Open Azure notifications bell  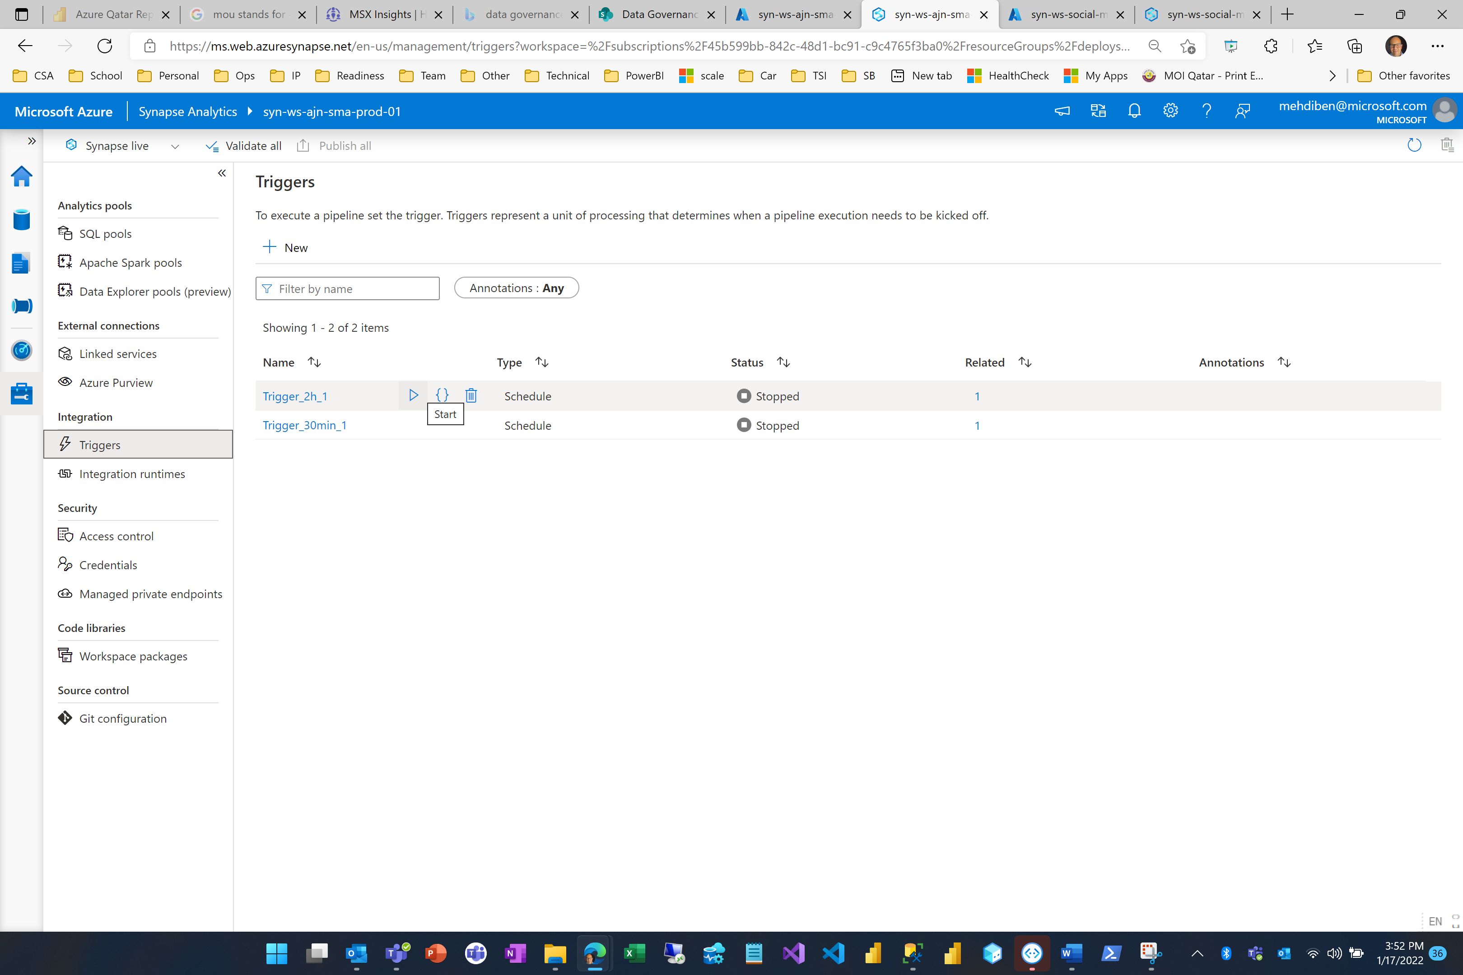click(x=1134, y=111)
